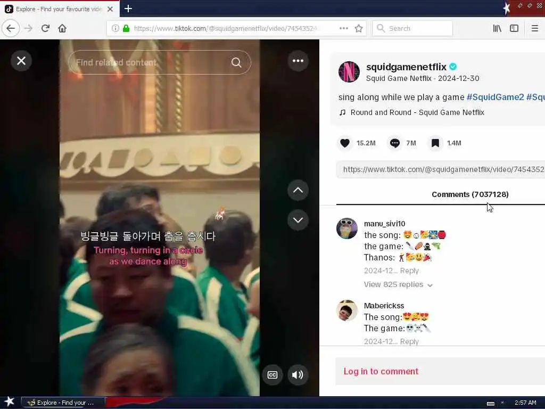545x409 pixels.
Task: Go to the previous video
Action: point(298,190)
